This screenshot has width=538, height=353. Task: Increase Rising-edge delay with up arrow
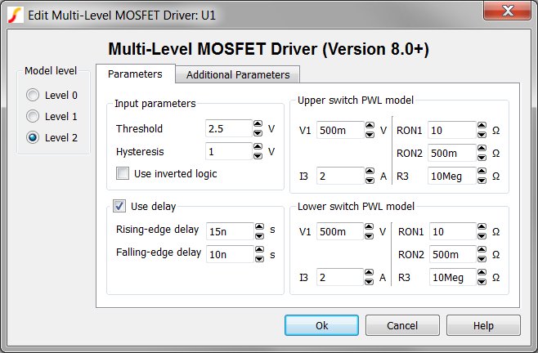258,227
